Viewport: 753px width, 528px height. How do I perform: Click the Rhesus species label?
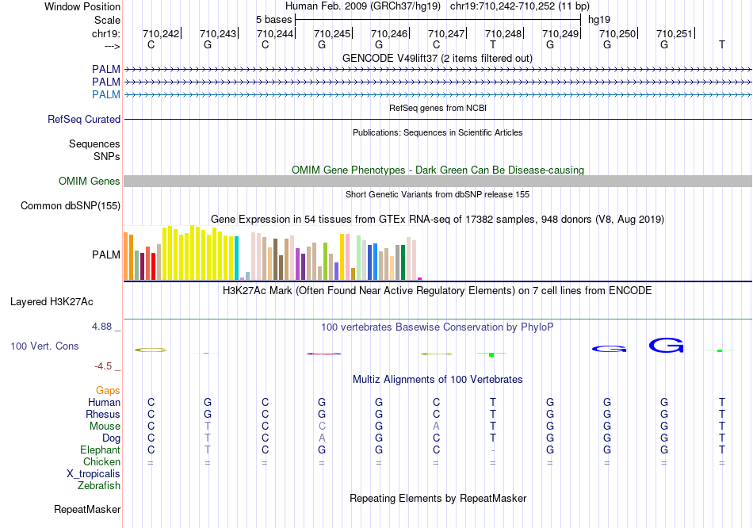coord(103,414)
